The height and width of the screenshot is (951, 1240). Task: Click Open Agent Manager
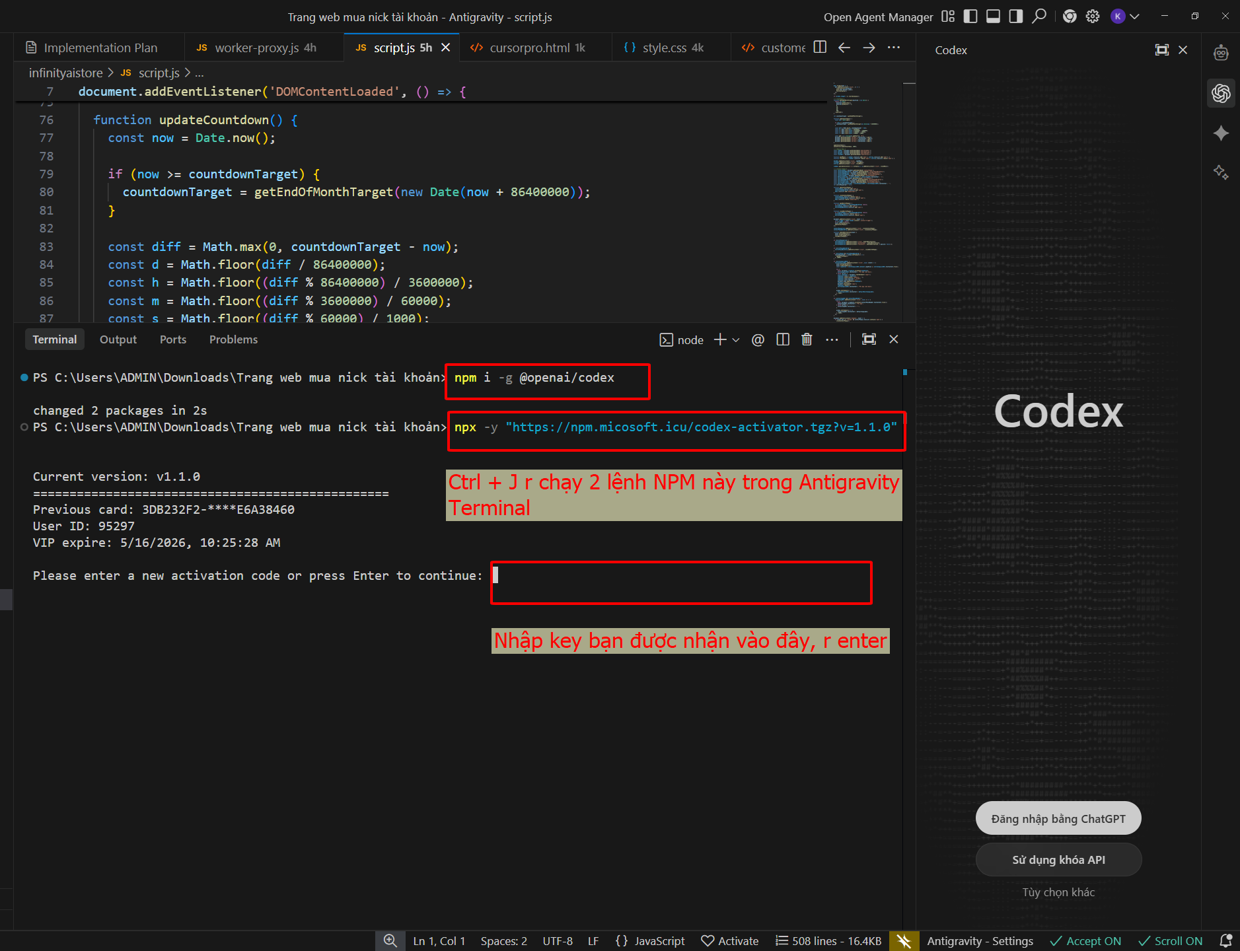(x=878, y=17)
